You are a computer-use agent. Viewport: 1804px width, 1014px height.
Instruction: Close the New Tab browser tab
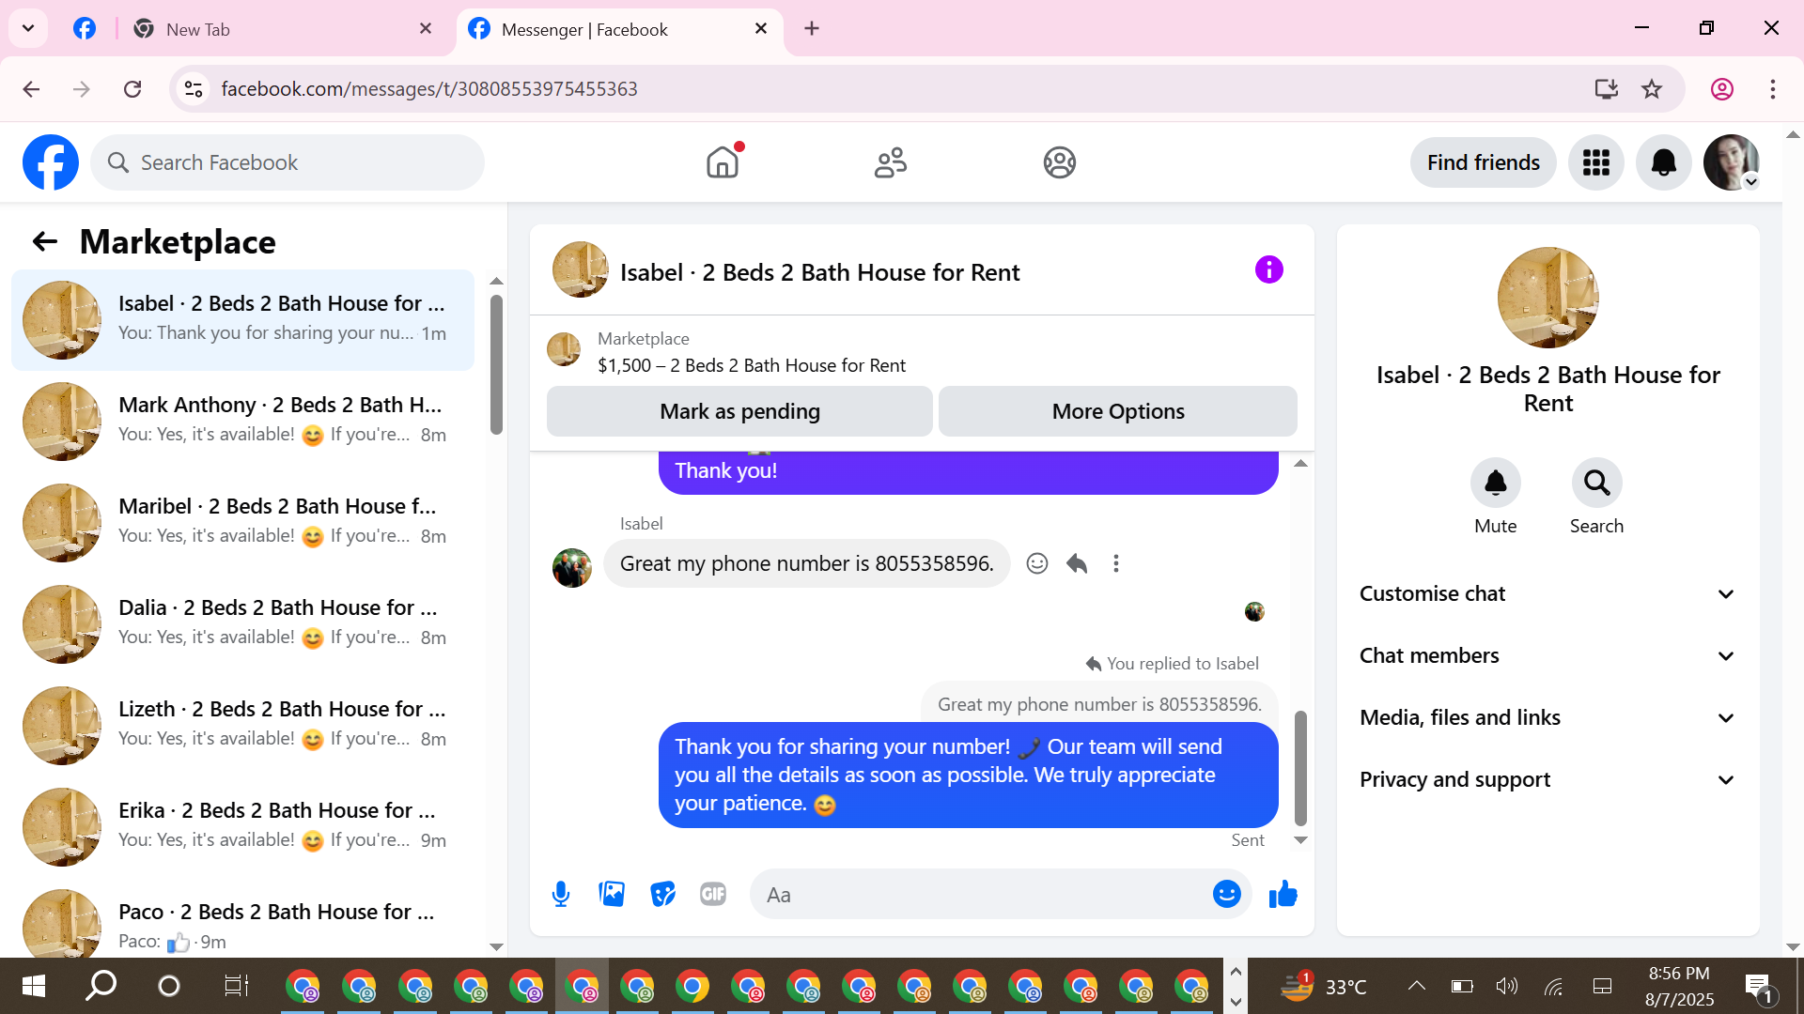click(x=426, y=29)
